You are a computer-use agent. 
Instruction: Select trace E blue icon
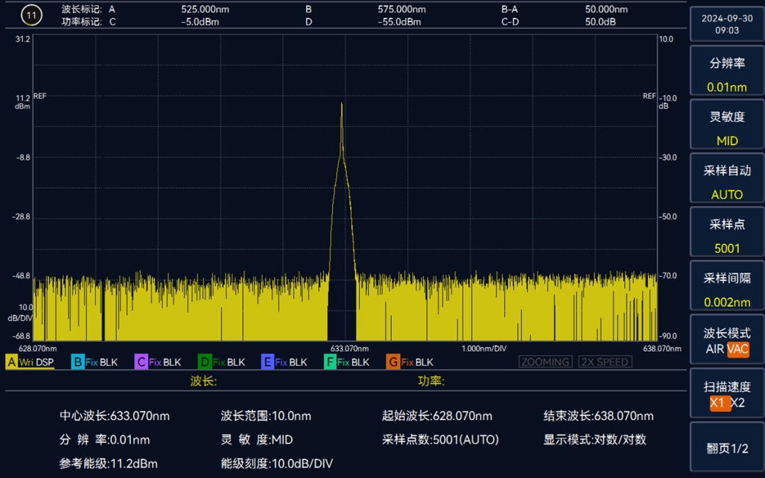tap(267, 363)
